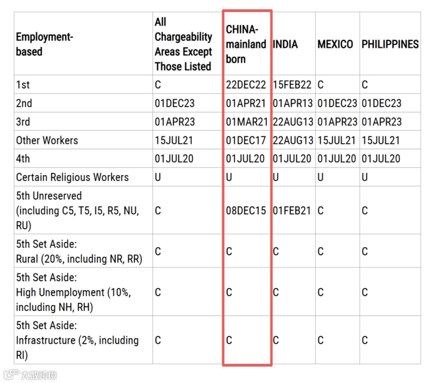437x383 pixels.
Task: Select "C" in China Rural set-aside row
Action: pyautogui.click(x=229, y=252)
